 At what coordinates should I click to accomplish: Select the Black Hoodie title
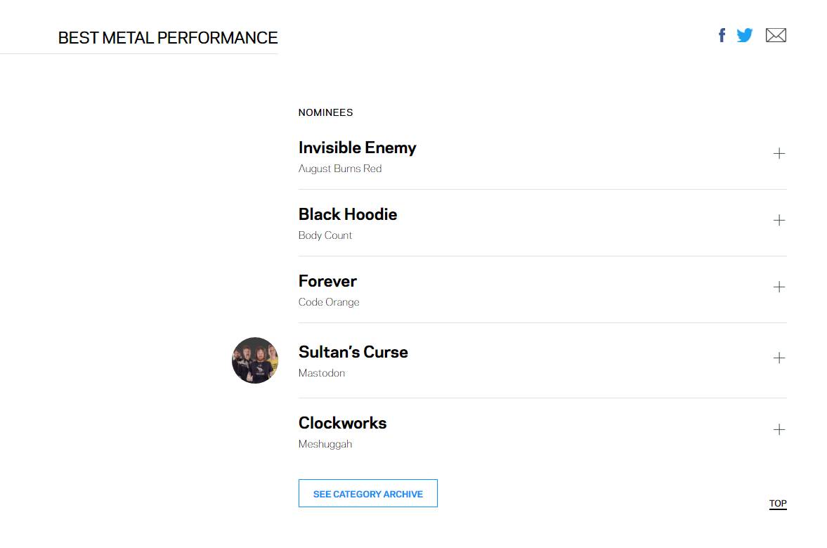[x=348, y=214]
